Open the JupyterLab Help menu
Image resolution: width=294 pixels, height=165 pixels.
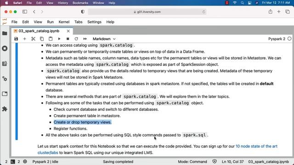(110, 22)
